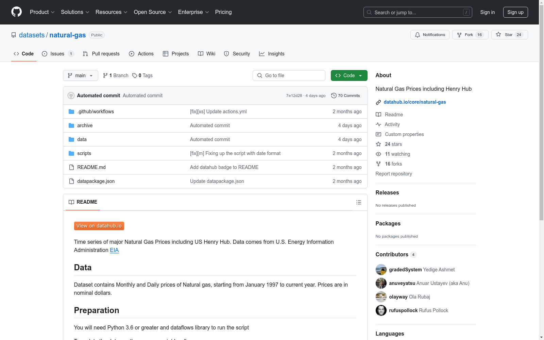Click View on datahub.io badge

coord(99,226)
